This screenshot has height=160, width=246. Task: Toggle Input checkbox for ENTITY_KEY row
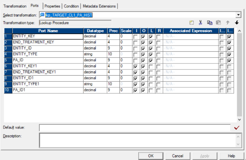(x=136, y=37)
